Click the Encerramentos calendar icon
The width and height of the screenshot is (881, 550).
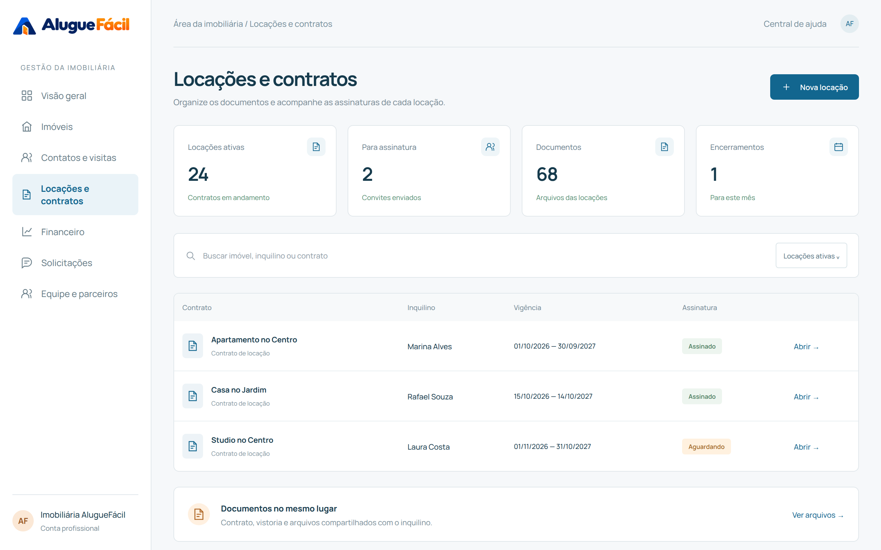pos(838,146)
